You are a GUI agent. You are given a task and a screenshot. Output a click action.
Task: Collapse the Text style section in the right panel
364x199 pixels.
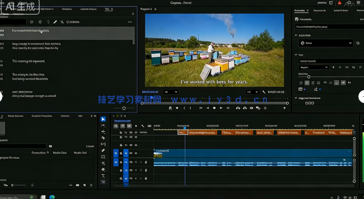pos(296,55)
